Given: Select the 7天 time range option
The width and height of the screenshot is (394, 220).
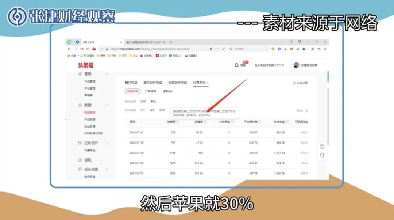Looking at the screenshot, I should [x=142, y=110].
